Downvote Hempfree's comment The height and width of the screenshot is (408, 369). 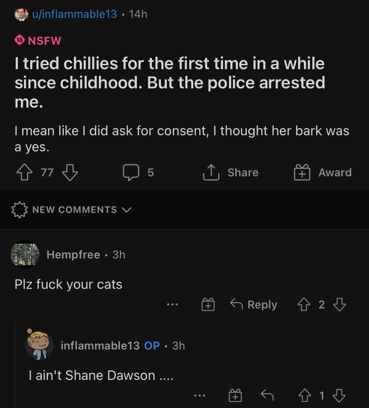point(340,305)
